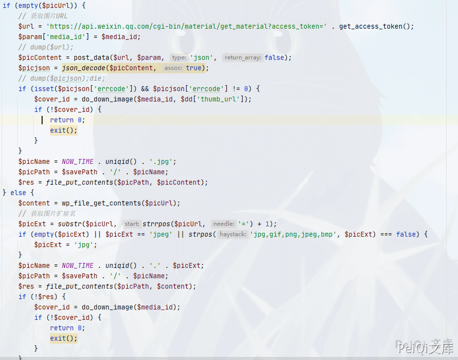Click the "start:" hint in substr call
458x360 pixels.
tap(132, 224)
